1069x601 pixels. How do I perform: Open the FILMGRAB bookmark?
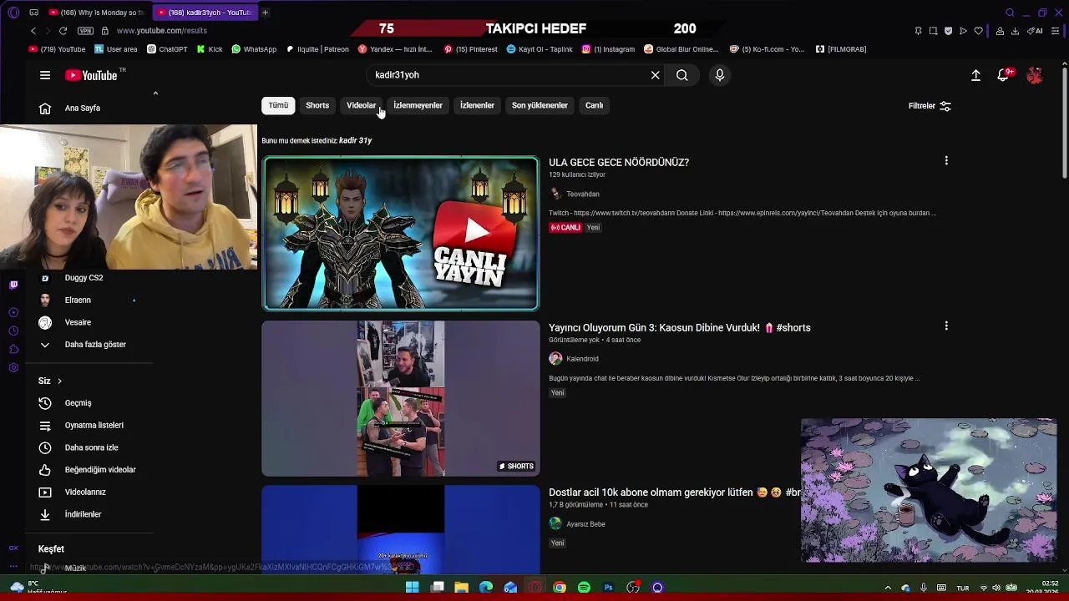(841, 49)
